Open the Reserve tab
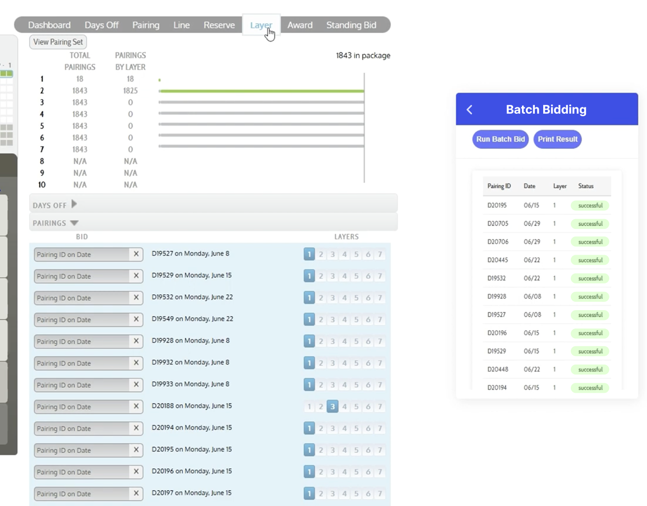The height and width of the screenshot is (506, 647). (x=219, y=25)
